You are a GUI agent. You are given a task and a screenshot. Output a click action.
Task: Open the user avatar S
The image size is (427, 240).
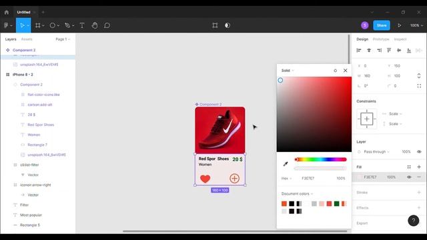(x=365, y=25)
